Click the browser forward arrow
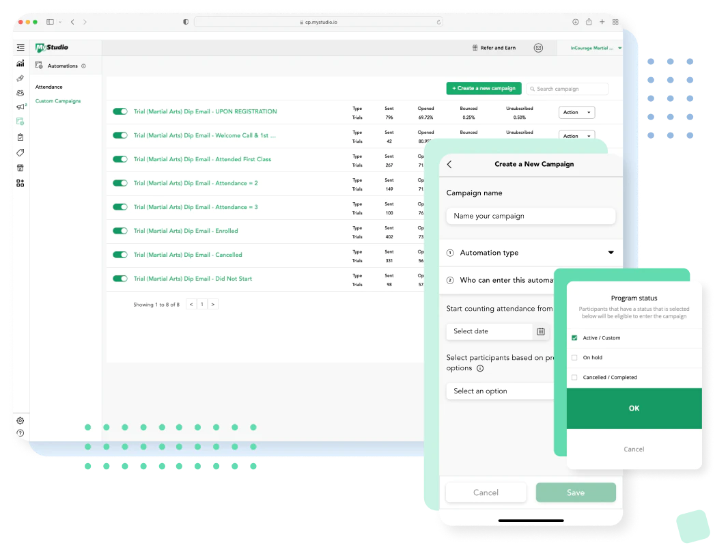Viewport: 728px width, 556px height. (85, 22)
